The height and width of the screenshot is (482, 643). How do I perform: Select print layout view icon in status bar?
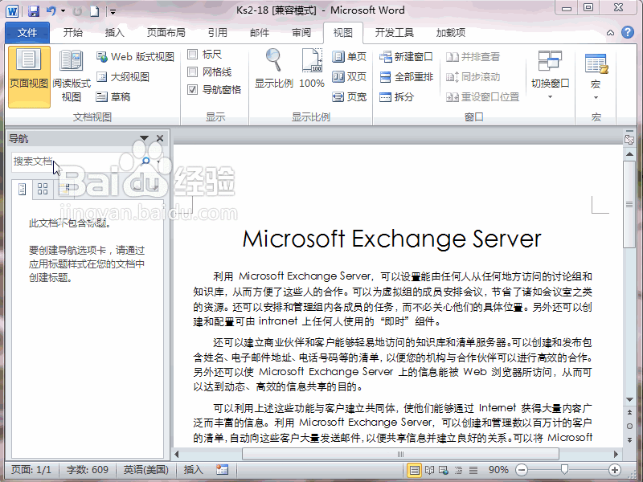(414, 470)
